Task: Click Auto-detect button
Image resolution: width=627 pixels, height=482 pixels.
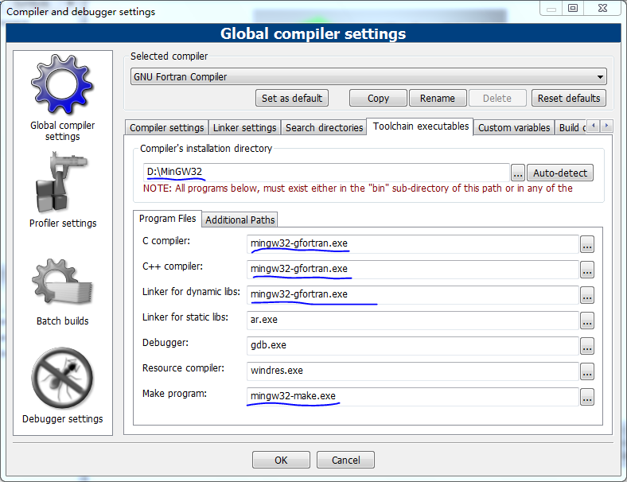Action: 560,173
